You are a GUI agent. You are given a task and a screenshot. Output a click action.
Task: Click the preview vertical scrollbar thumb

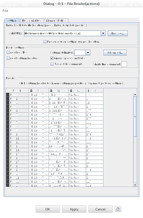(135, 117)
